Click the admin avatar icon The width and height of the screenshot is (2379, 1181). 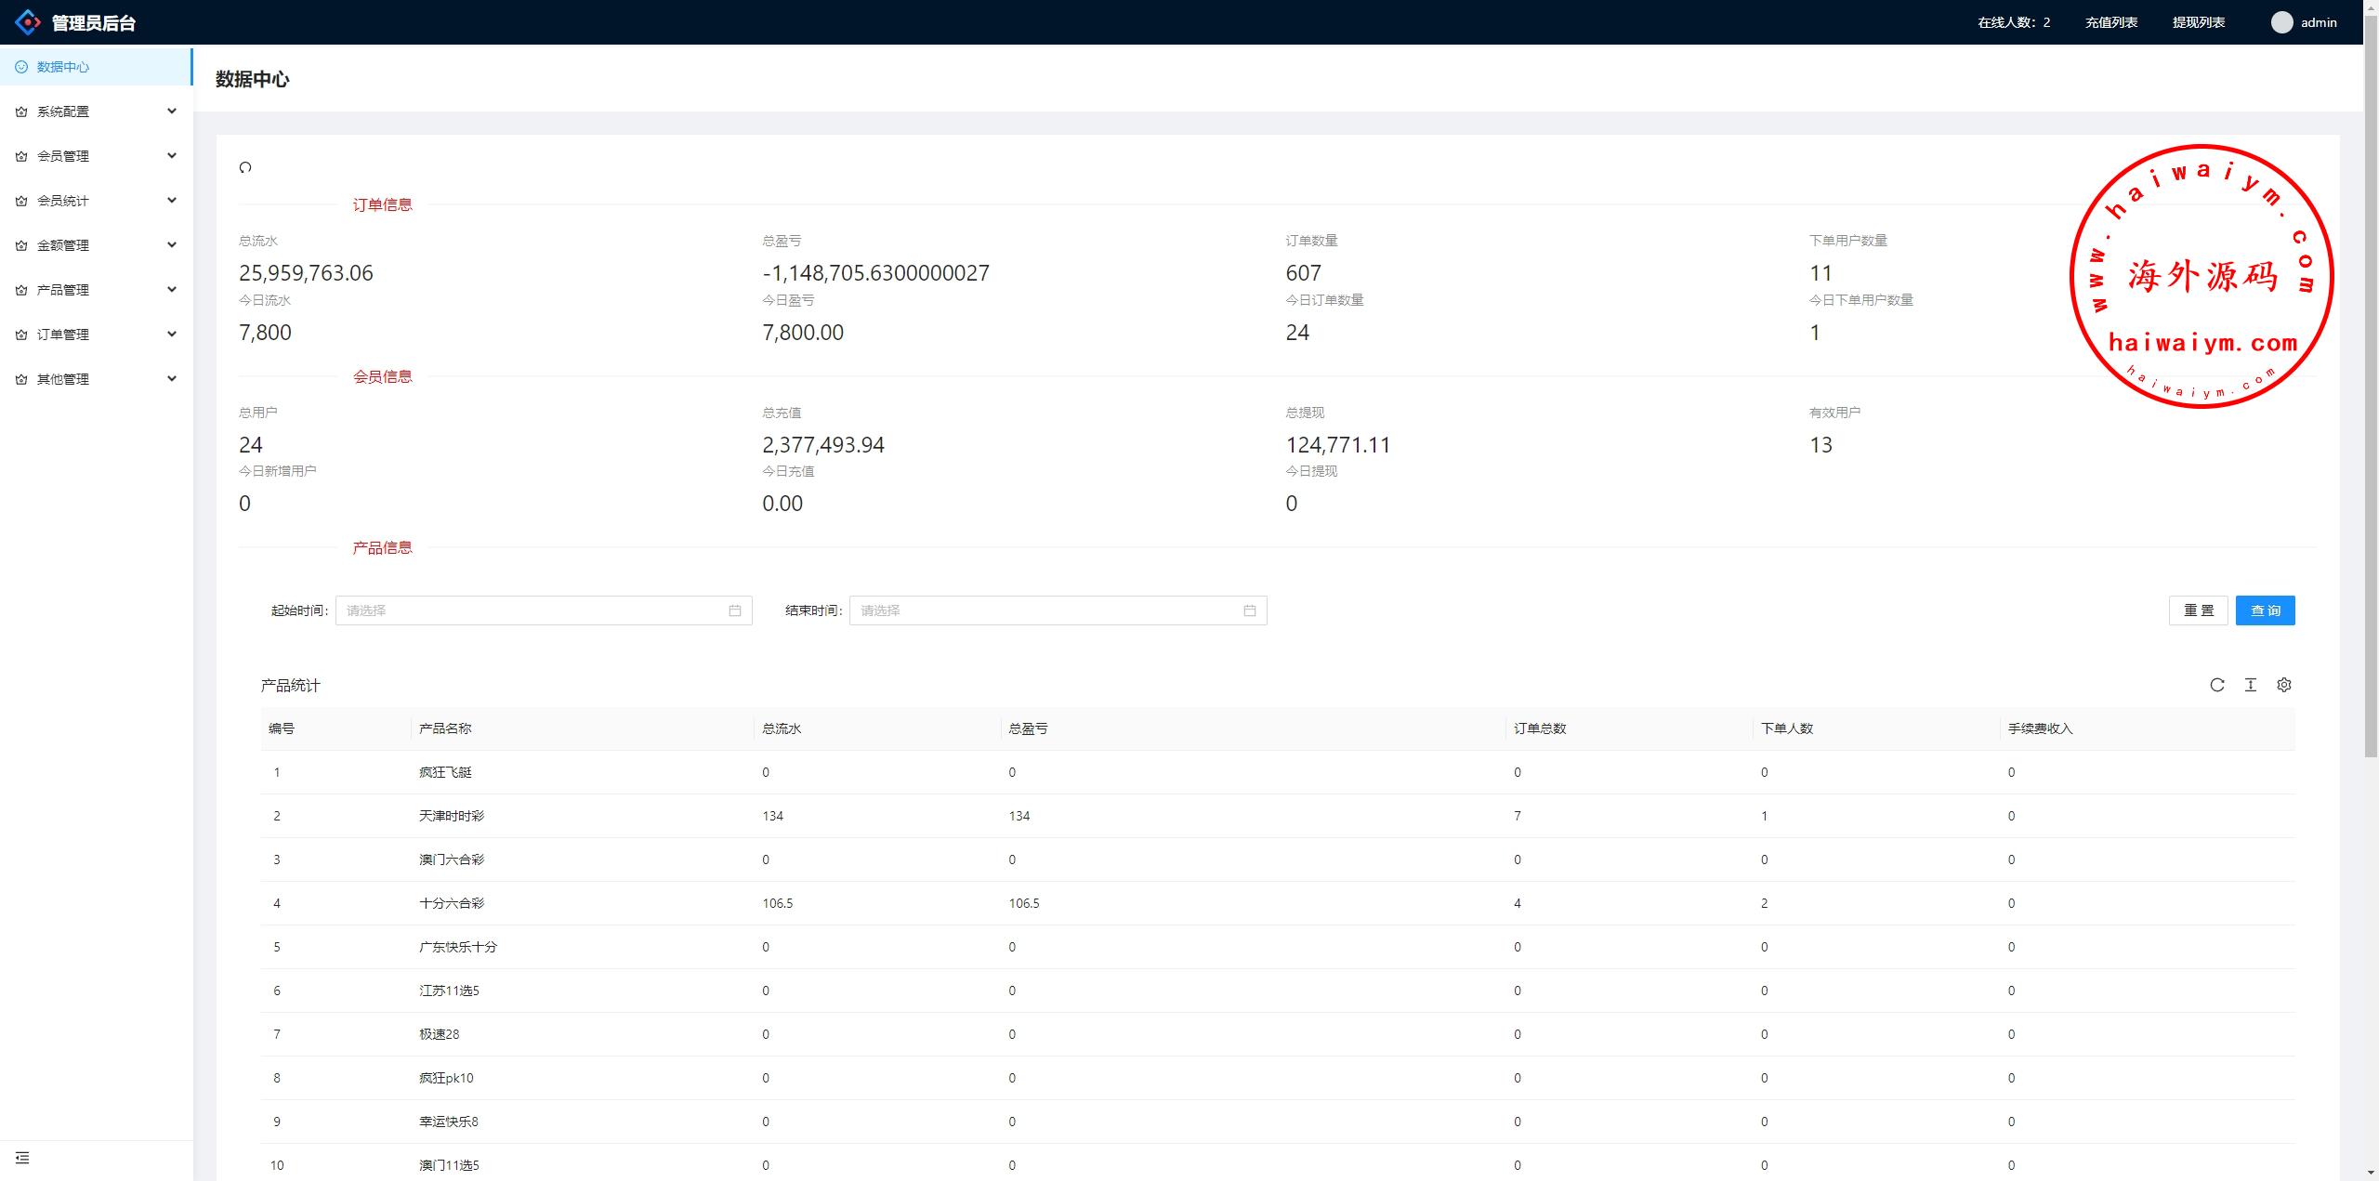pos(2281,22)
